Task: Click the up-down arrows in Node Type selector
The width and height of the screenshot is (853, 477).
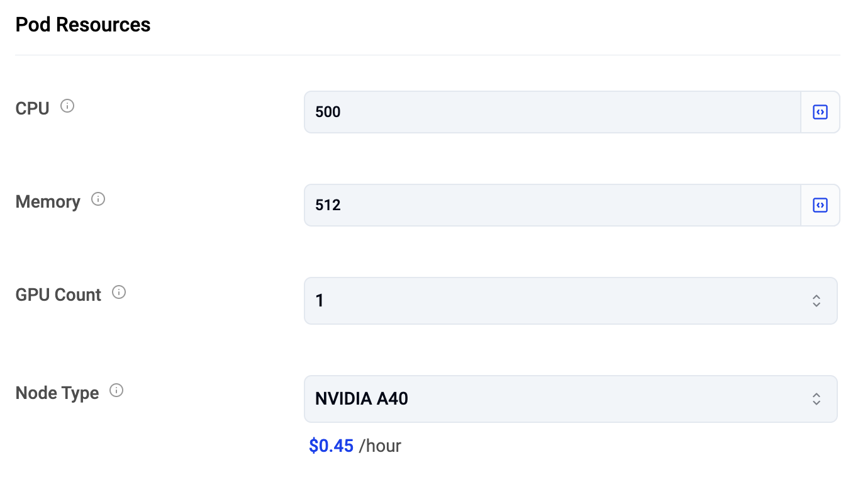Action: pos(817,399)
